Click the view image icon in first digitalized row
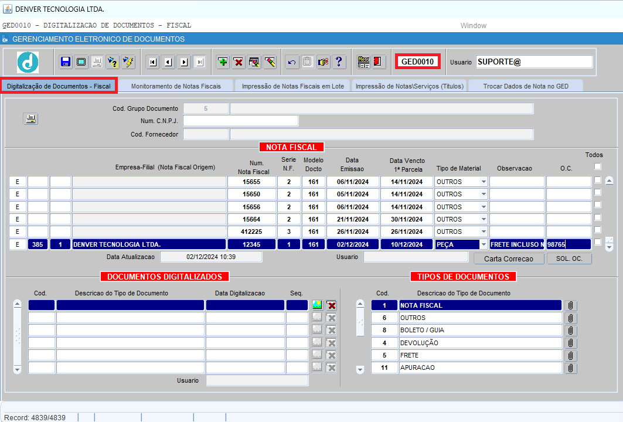Viewport: 623px width, 422px height. point(317,305)
